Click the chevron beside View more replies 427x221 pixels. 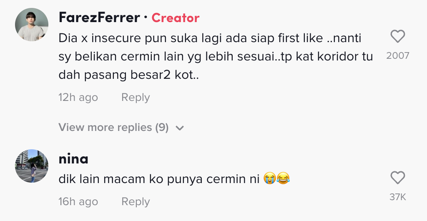coord(180,128)
